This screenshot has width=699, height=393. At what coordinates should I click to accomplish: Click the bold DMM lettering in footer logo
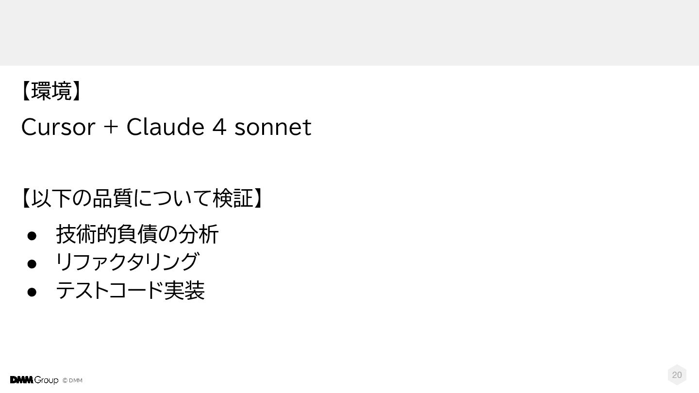(22, 380)
